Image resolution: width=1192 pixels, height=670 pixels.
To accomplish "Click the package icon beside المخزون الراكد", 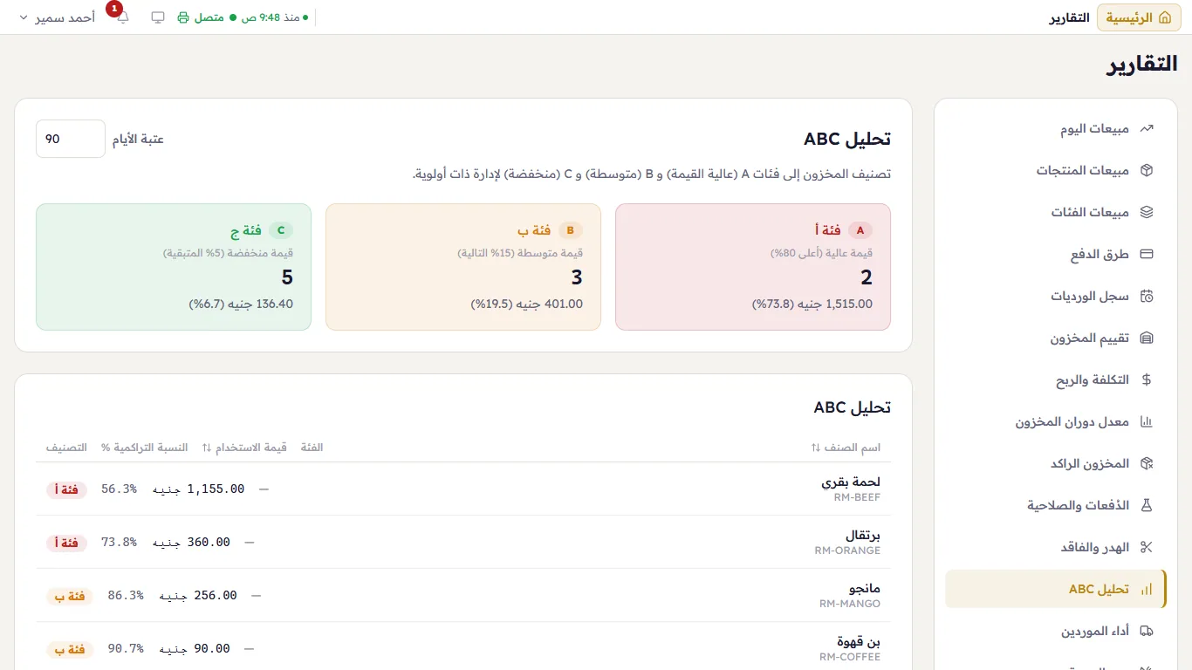I will 1147,463.
